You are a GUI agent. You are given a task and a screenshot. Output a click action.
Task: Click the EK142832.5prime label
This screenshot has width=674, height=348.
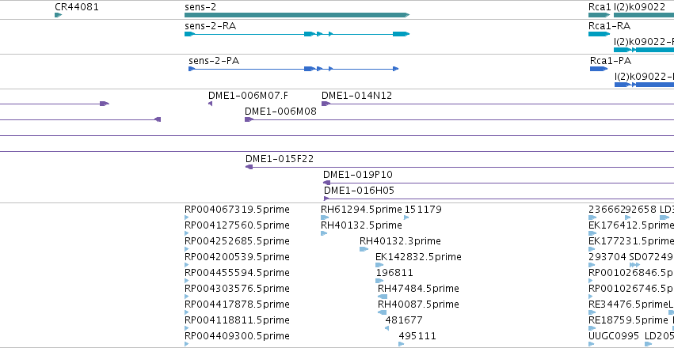[x=418, y=256]
